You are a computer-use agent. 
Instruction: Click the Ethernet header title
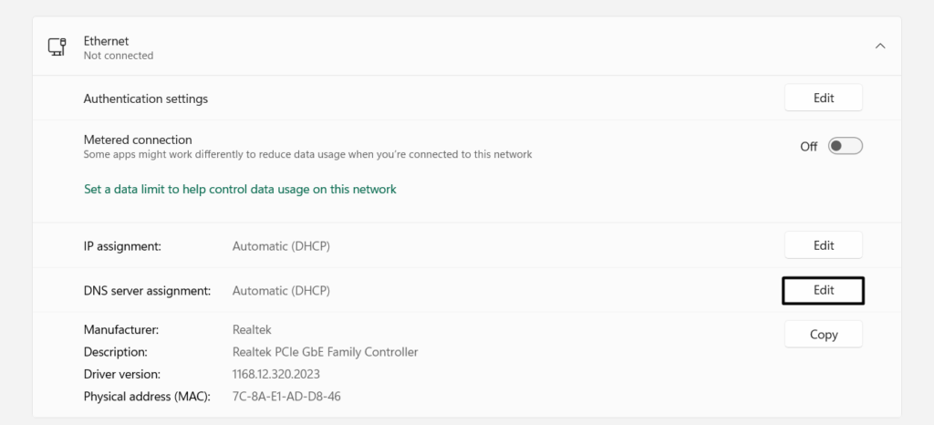point(106,41)
